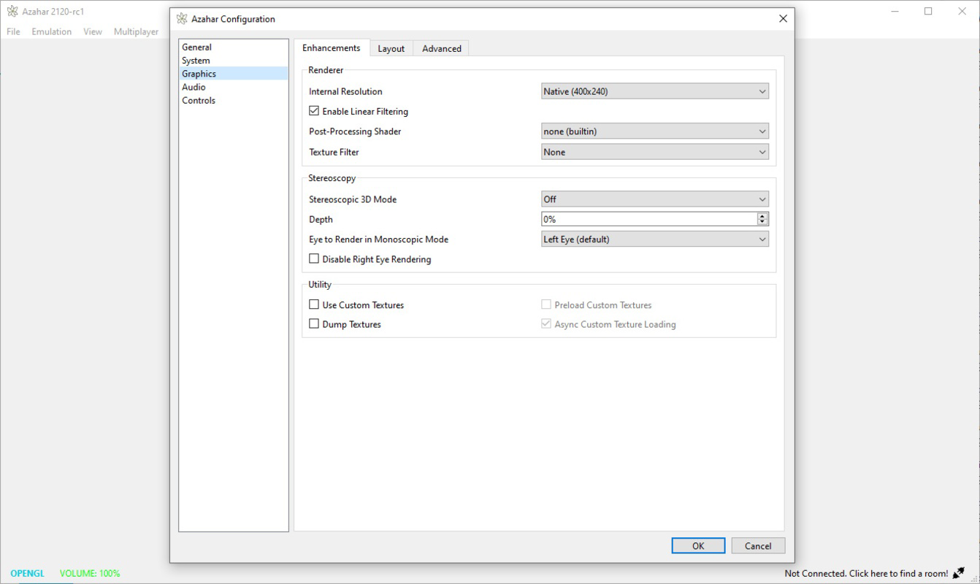Open the Emulation menu
The width and height of the screenshot is (980, 584).
[52, 31]
